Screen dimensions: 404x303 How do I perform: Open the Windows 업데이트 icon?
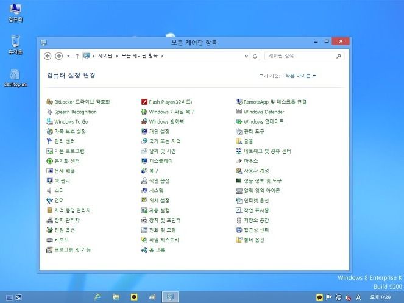coord(239,121)
